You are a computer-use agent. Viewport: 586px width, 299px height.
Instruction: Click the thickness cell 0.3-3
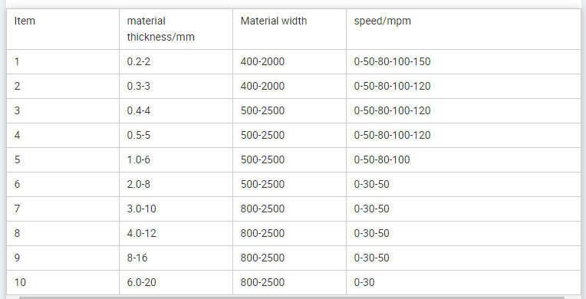[x=176, y=87]
